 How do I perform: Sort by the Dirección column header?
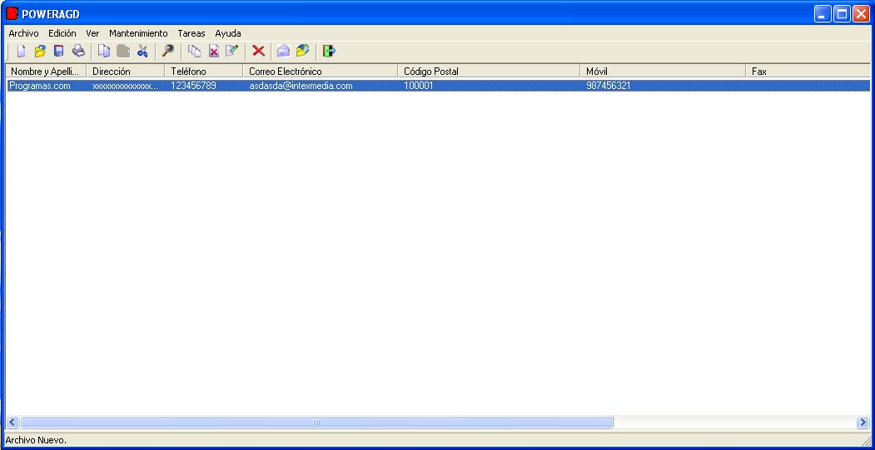[126, 72]
